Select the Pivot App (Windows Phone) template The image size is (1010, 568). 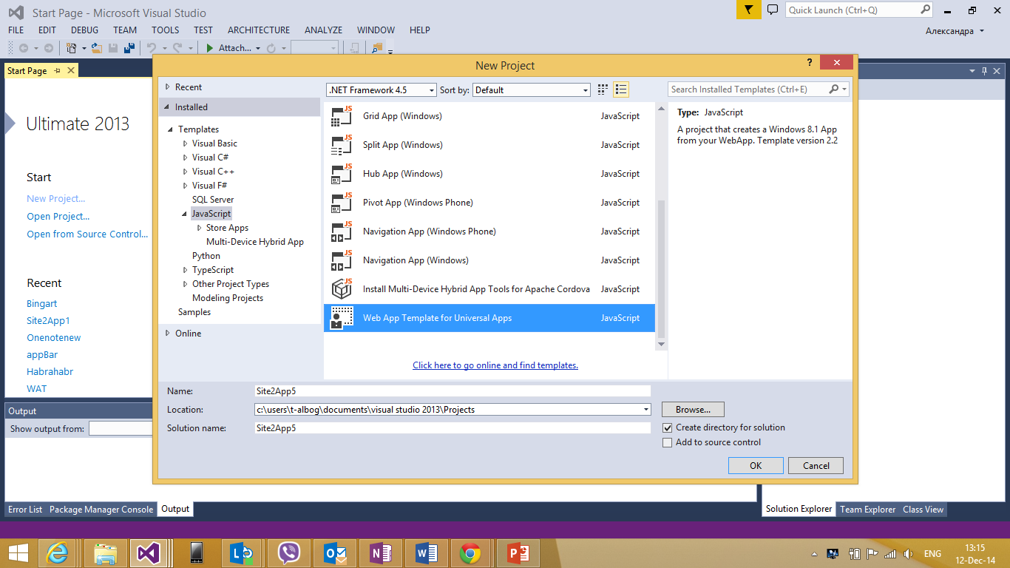point(489,203)
